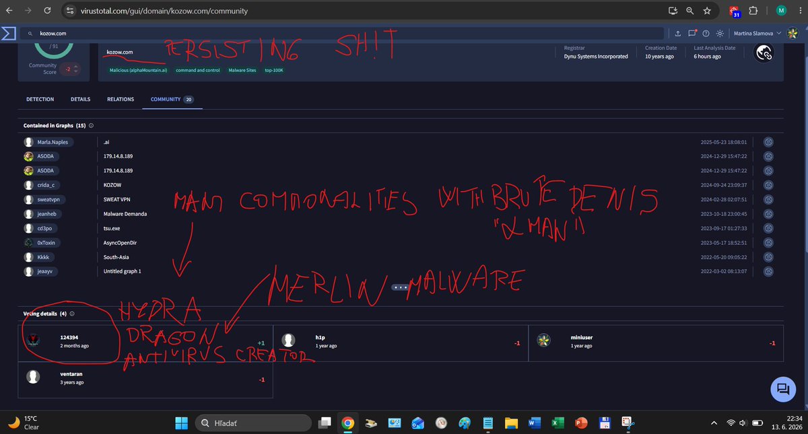The height and width of the screenshot is (434, 808).
Task: Click the install app icon in address bar
Action: (673, 11)
